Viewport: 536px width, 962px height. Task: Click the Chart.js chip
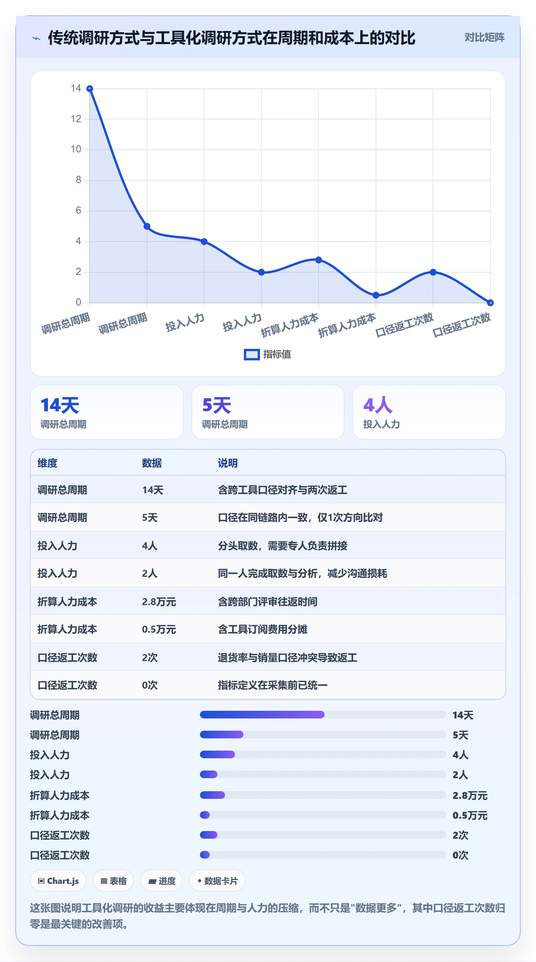point(58,881)
